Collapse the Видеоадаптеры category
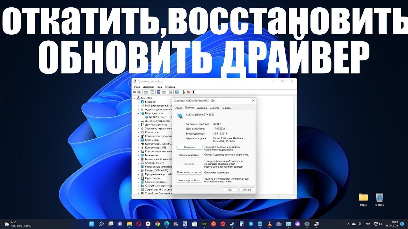 (138, 113)
